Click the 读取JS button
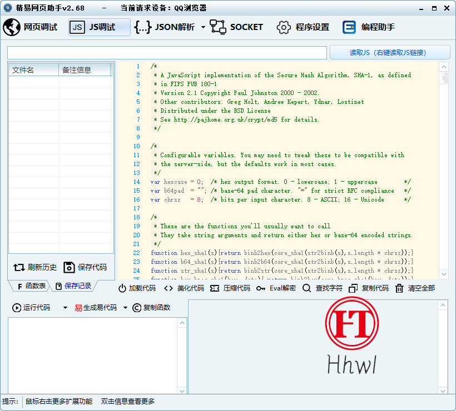The width and height of the screenshot is (456, 411). [389, 53]
